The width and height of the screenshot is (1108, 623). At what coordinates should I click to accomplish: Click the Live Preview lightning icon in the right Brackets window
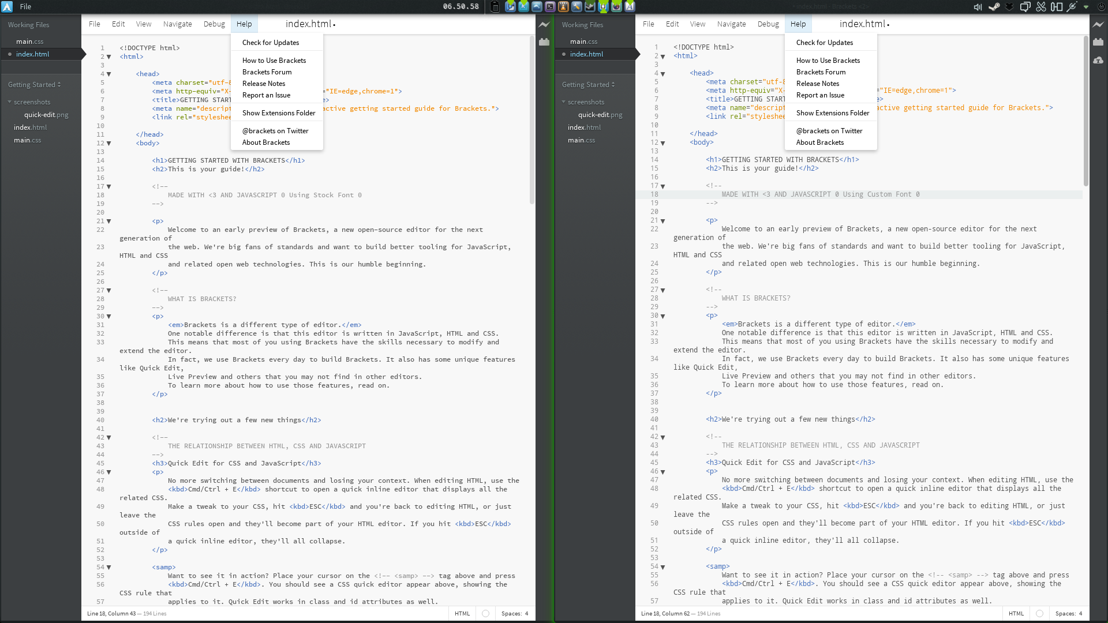tap(1098, 24)
